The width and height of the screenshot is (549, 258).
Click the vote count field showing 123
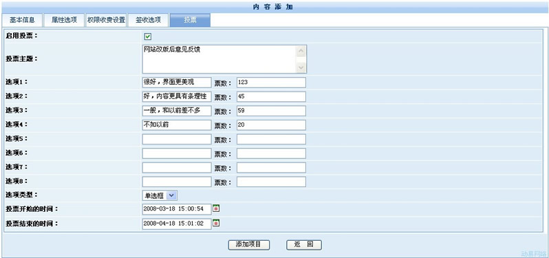[271, 83]
